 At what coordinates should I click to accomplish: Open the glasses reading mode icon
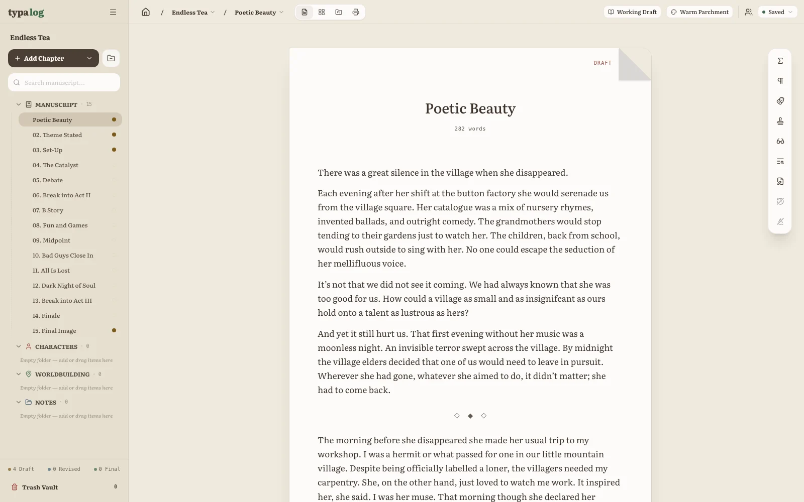(x=780, y=141)
